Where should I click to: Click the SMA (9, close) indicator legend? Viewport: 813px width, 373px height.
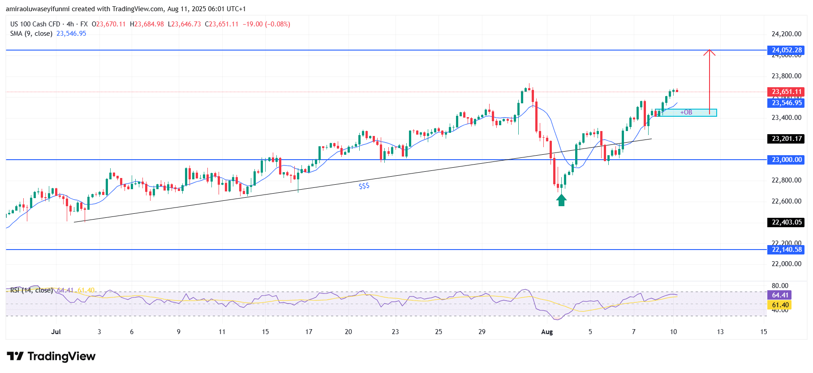31,34
